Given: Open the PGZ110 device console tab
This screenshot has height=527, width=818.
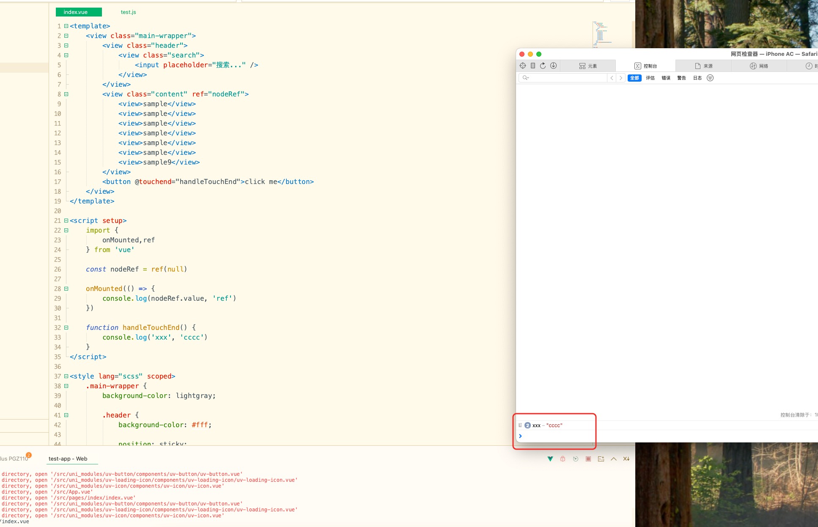Looking at the screenshot, I should pyautogui.click(x=14, y=459).
